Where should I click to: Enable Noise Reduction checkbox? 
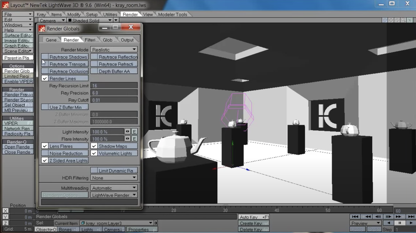[45, 153]
